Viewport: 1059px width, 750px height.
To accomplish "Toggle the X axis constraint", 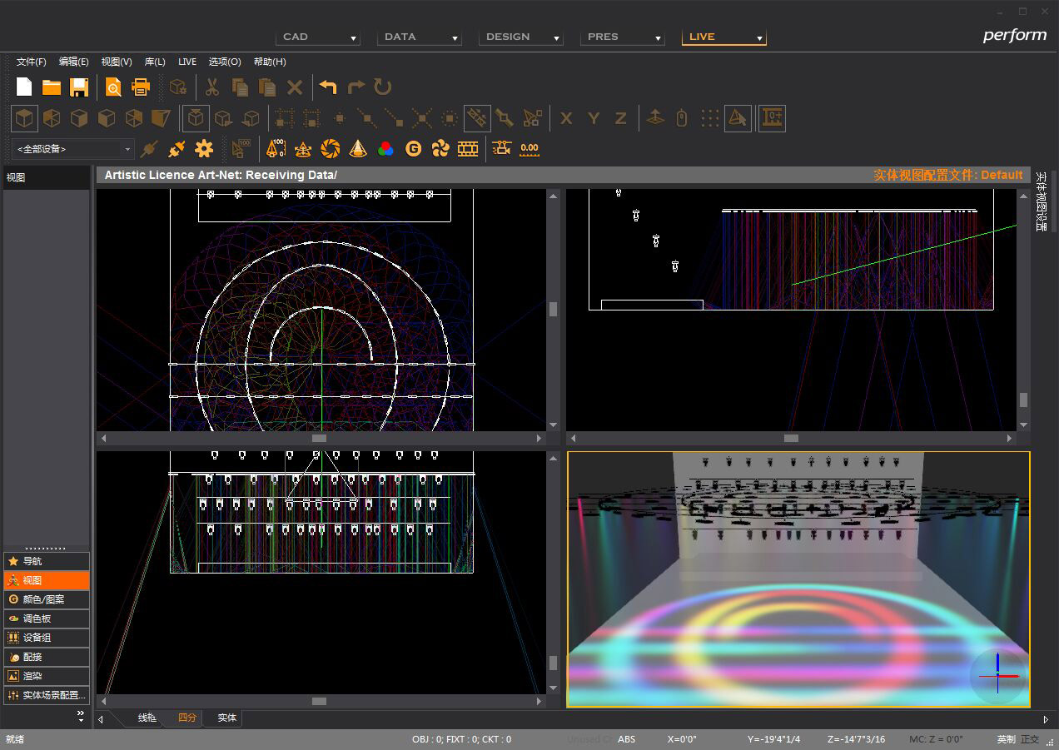I will [x=566, y=119].
